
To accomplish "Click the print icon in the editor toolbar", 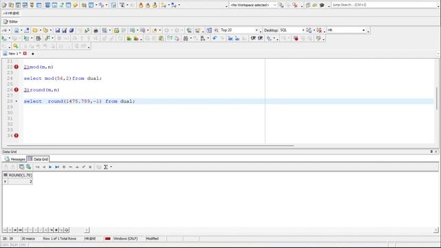I will pyautogui.click(x=96, y=30).
